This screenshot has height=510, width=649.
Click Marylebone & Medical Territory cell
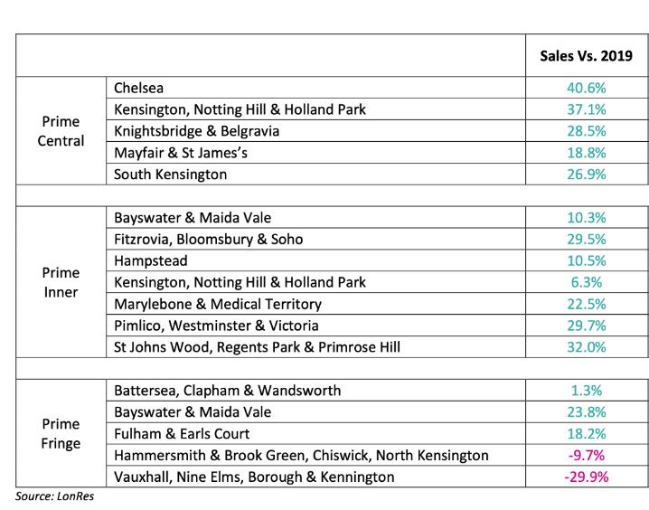[218, 304]
